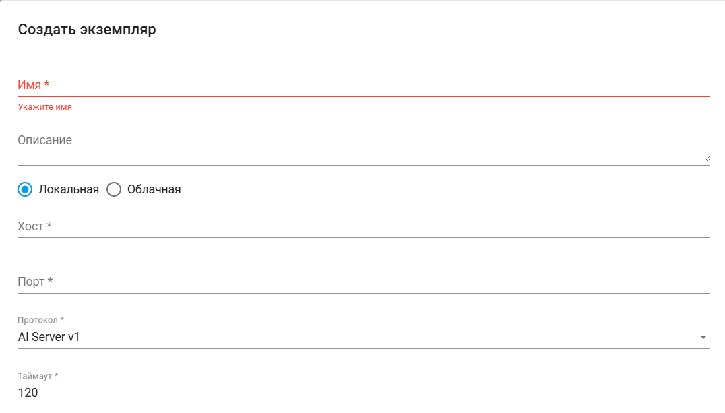Grab the Описание textarea resize handle
This screenshot has width=725, height=413.
(x=706, y=158)
